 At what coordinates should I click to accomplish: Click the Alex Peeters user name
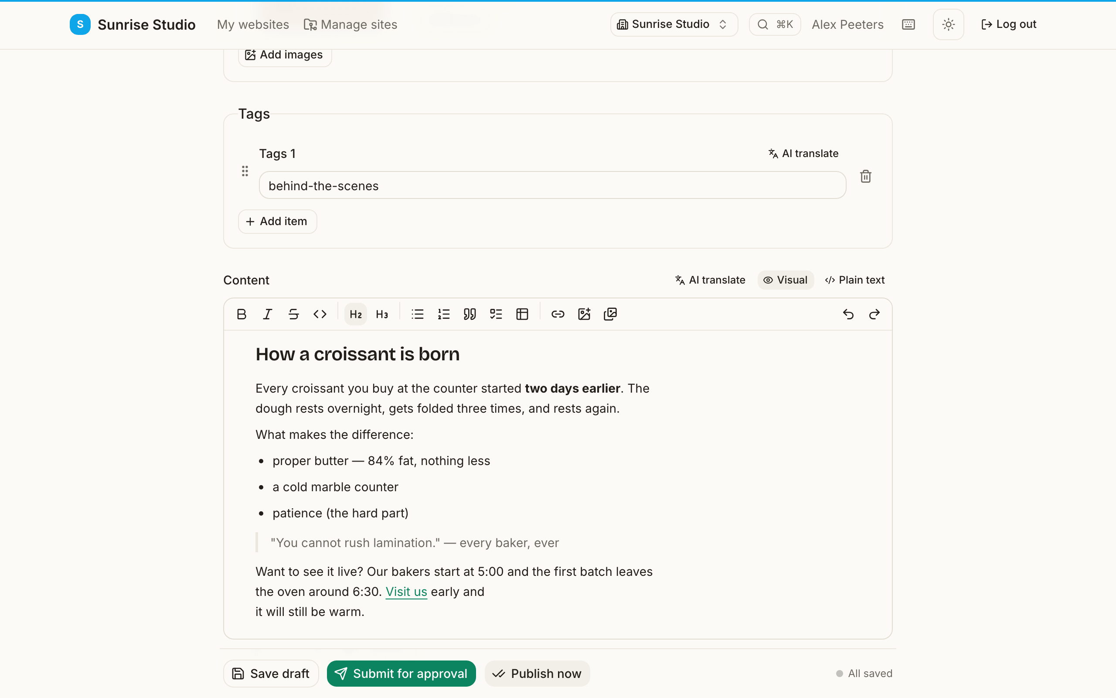847,24
